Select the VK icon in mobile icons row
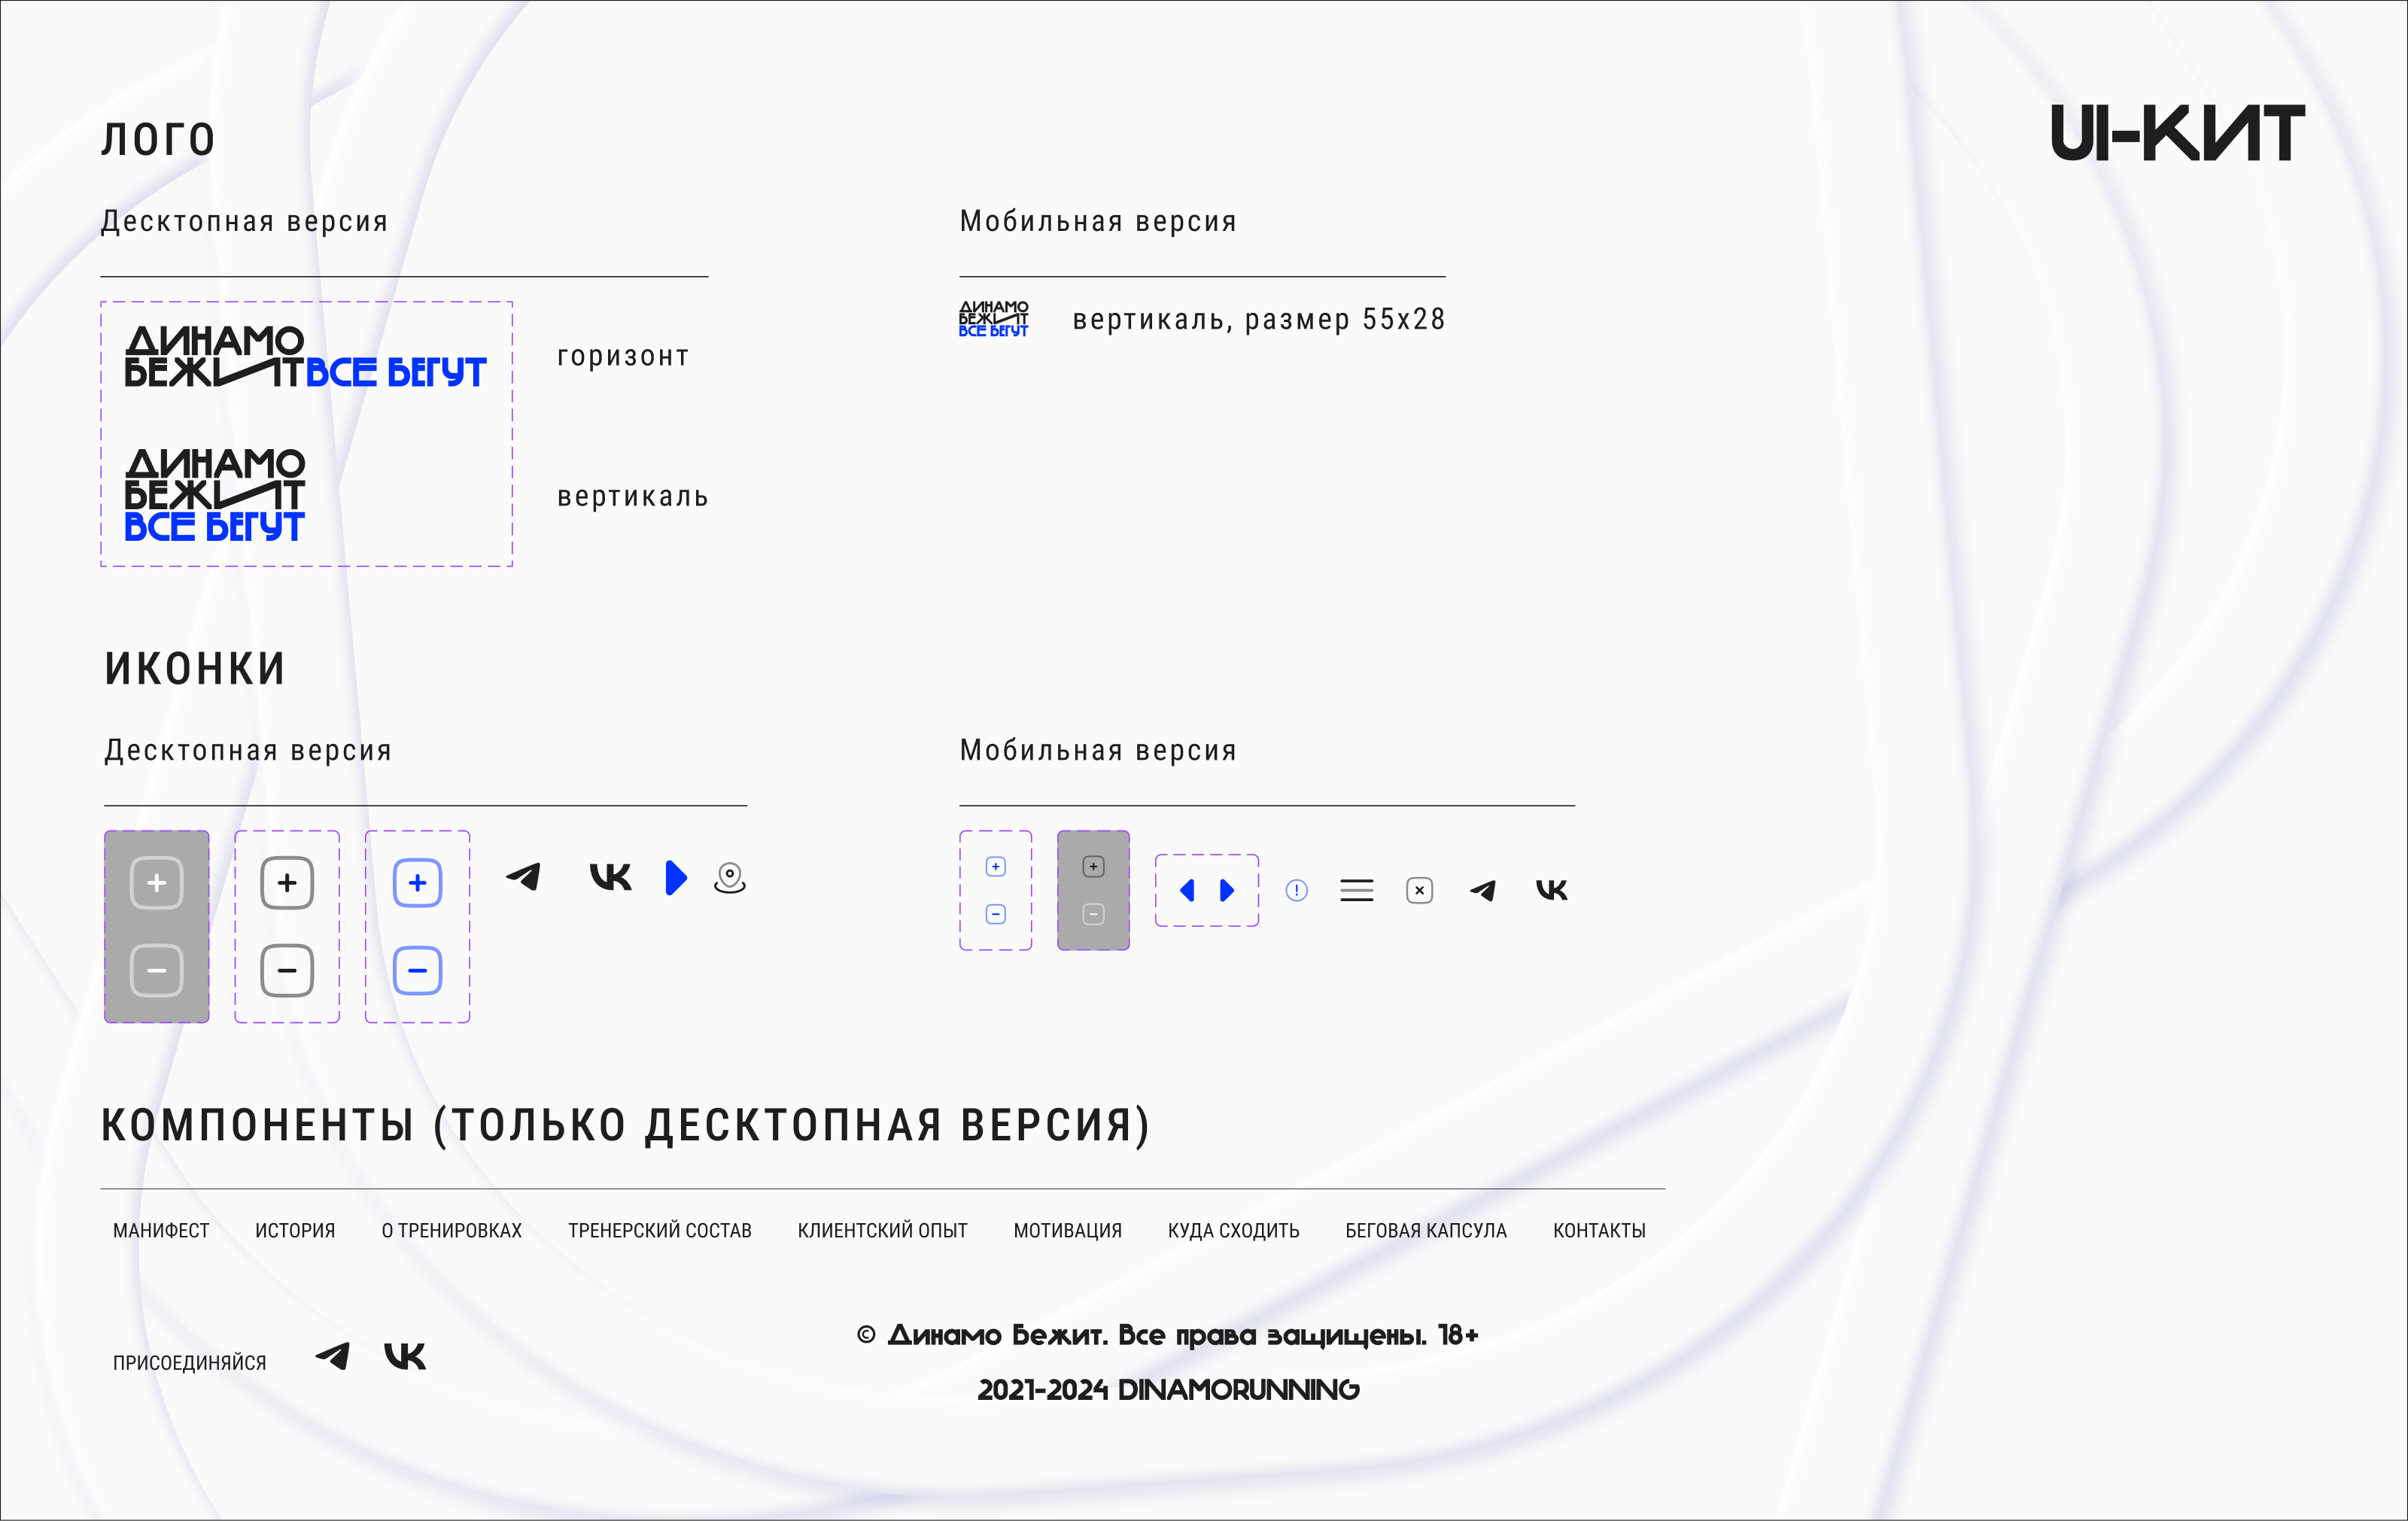2408x1521 pixels. [1552, 889]
